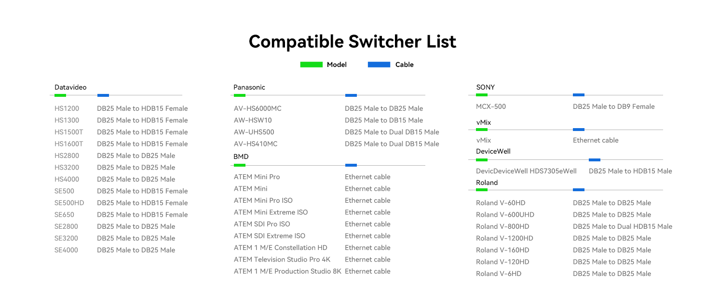Click the green marker under Datavideo heading
Viewport: 706px width, 289px height.
pos(60,95)
